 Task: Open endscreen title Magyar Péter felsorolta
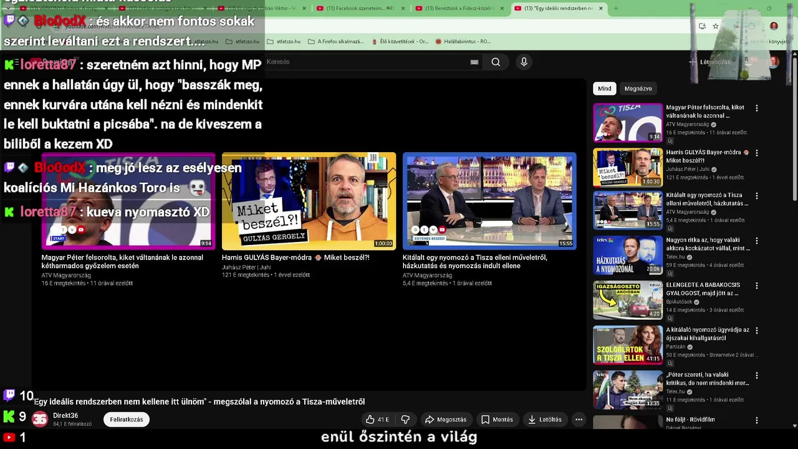click(122, 261)
